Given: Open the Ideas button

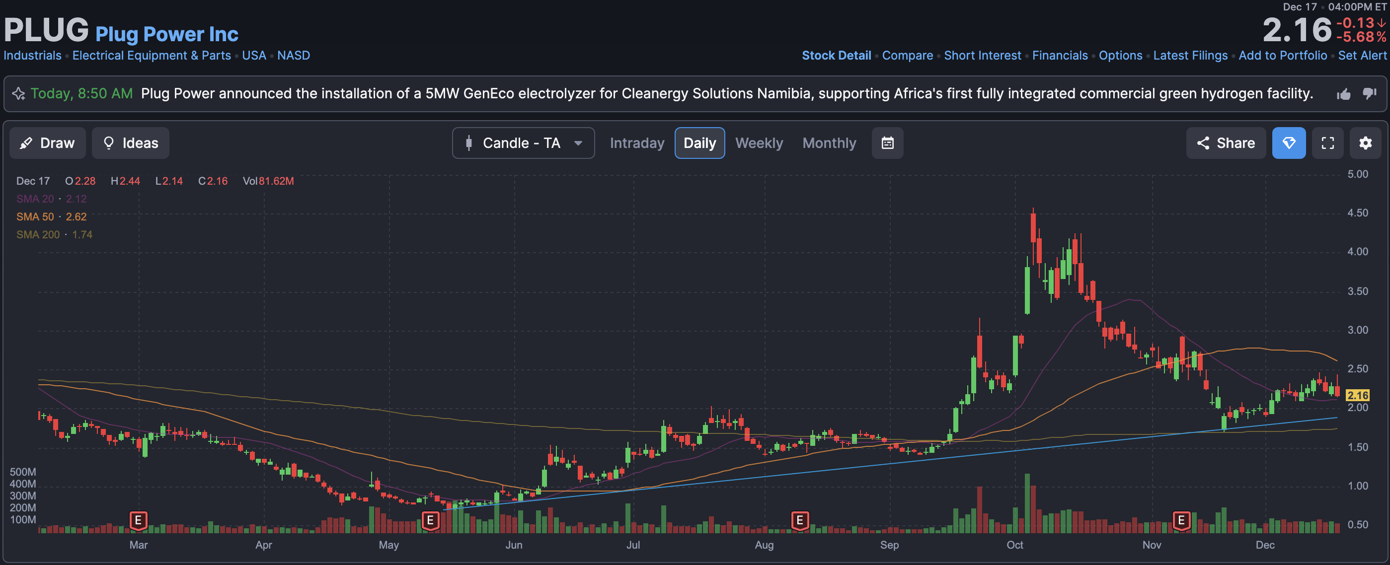Looking at the screenshot, I should click(131, 143).
